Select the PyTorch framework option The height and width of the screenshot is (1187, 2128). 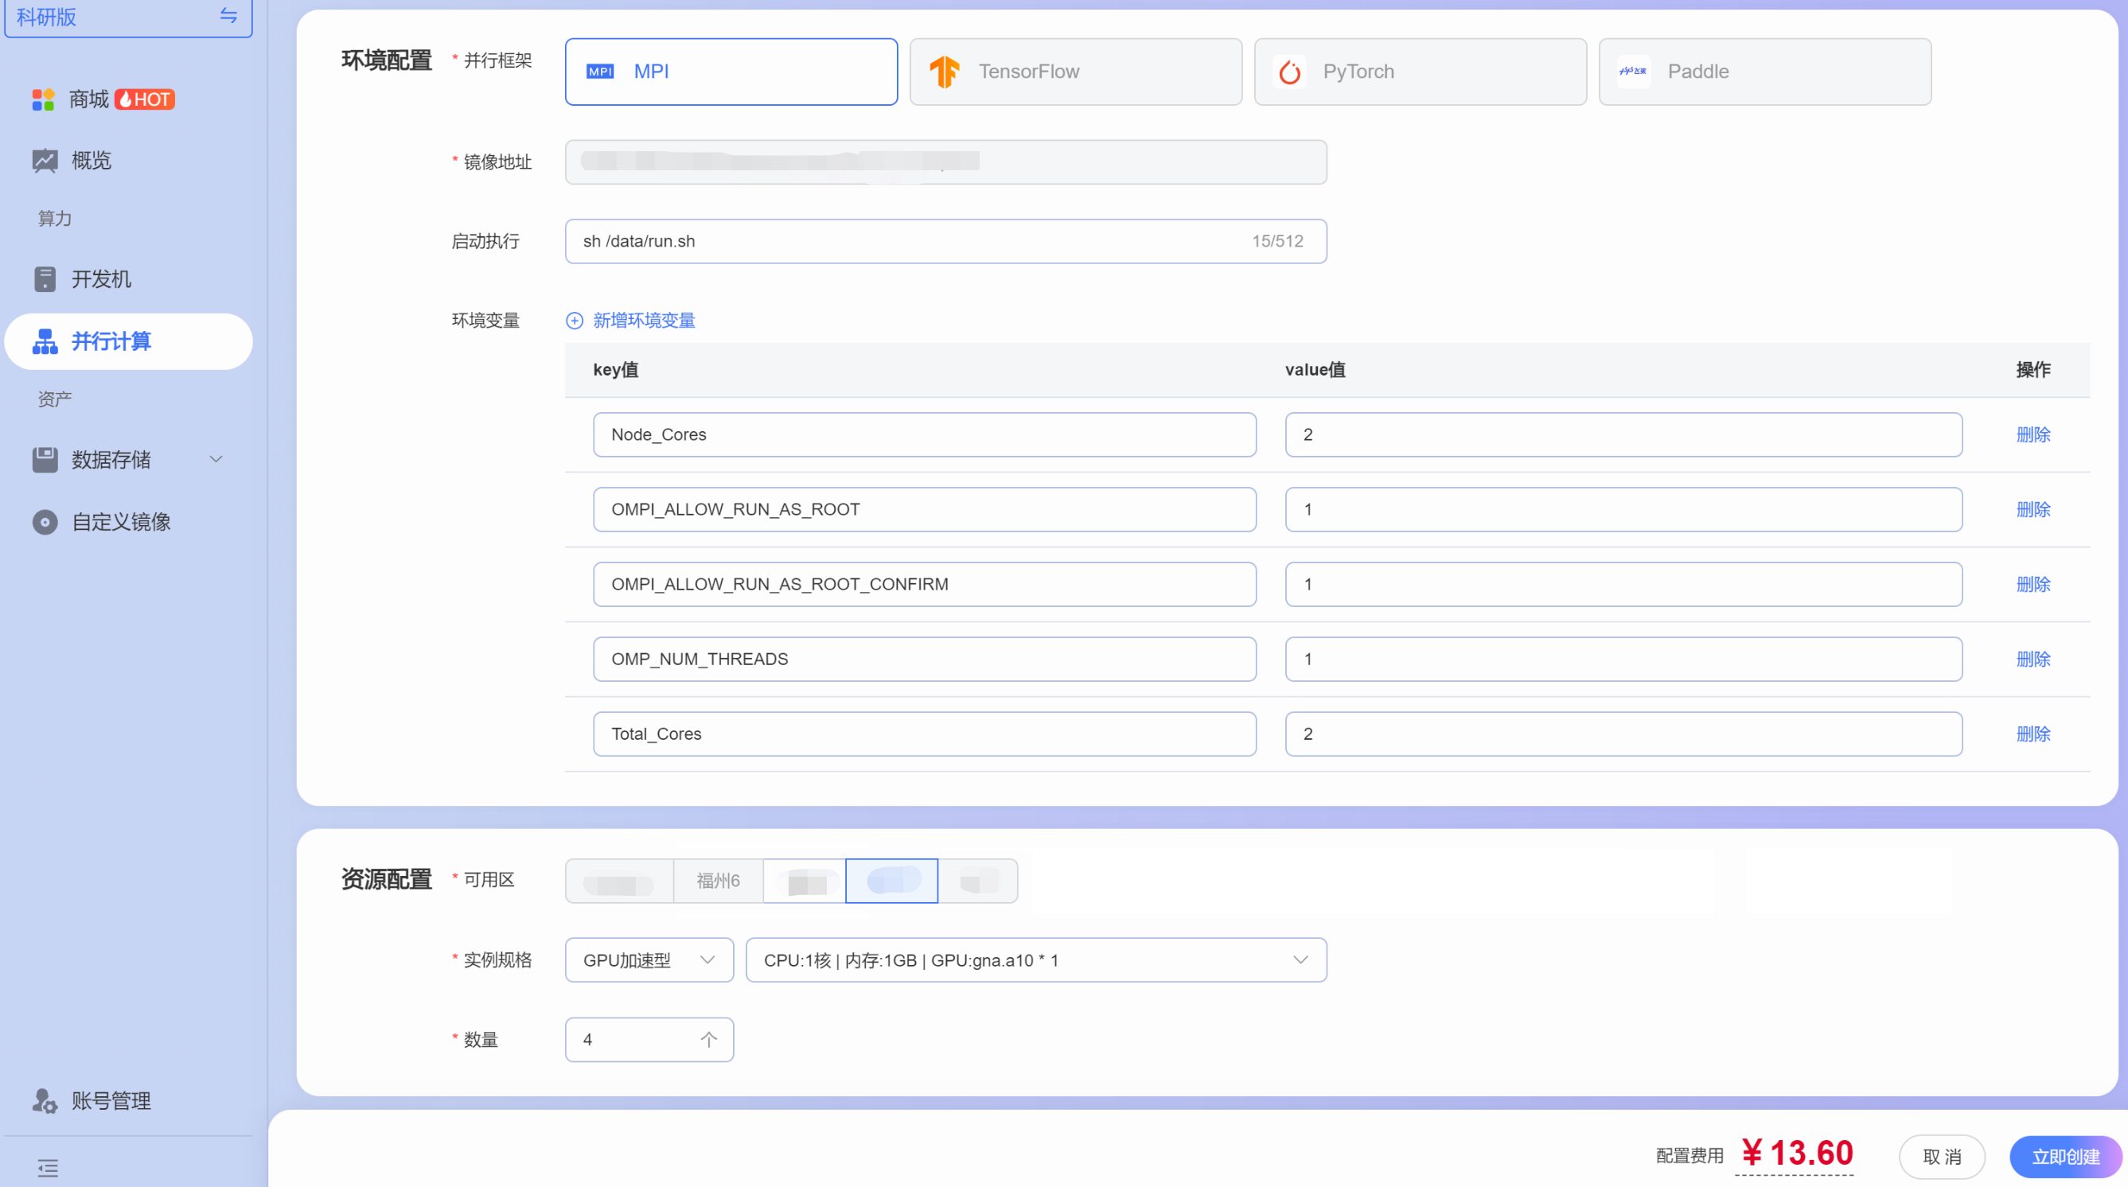pyautogui.click(x=1420, y=72)
